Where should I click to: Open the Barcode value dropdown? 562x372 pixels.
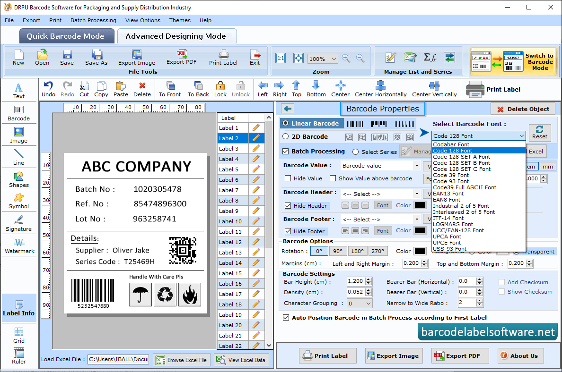coord(416,166)
